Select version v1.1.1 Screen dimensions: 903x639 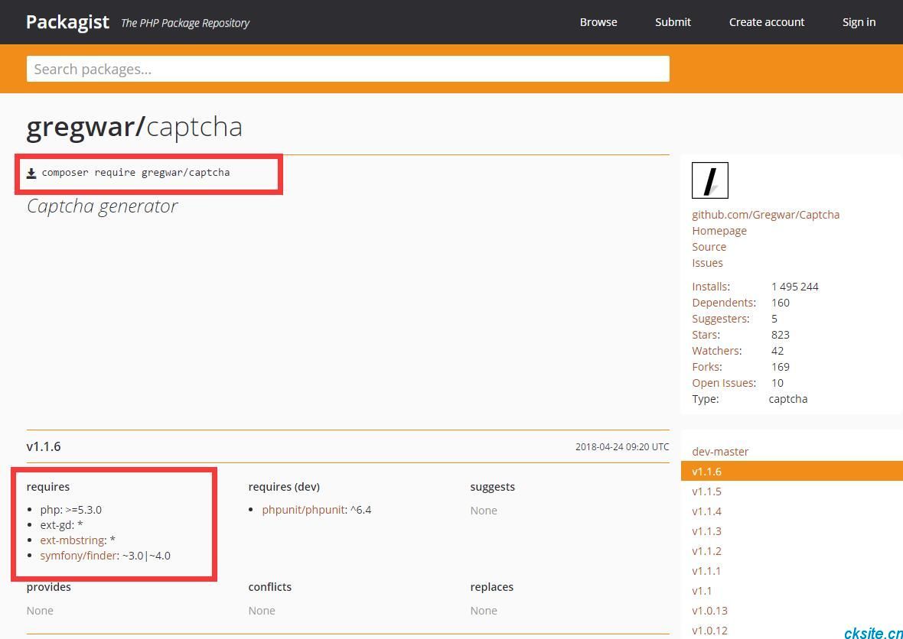706,570
